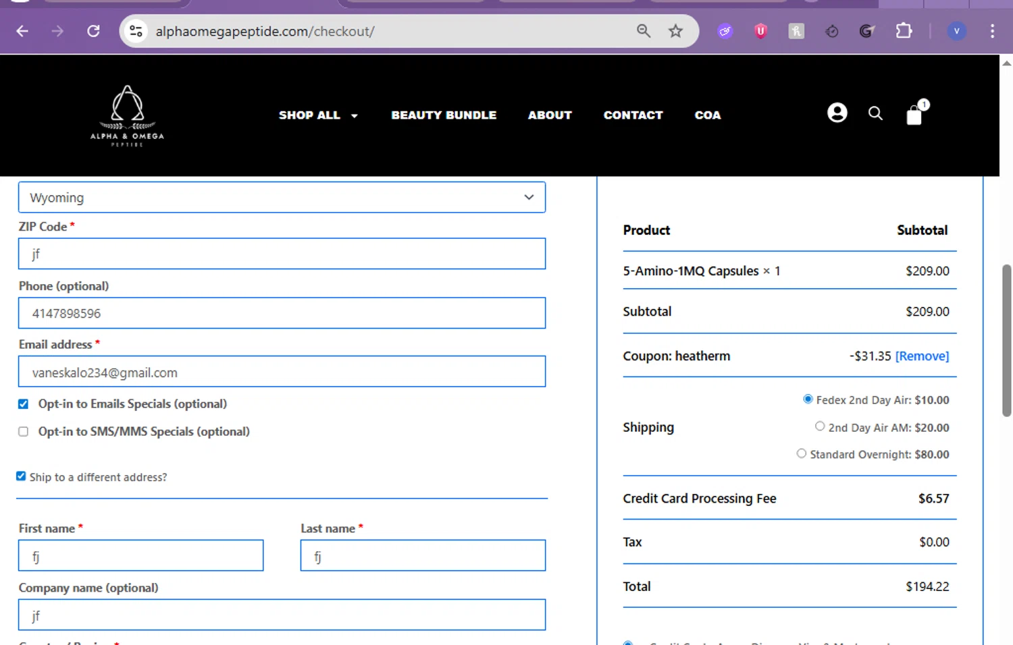
Task: Click the 5-Amino-1MQ Capsules product text
Action: click(691, 271)
